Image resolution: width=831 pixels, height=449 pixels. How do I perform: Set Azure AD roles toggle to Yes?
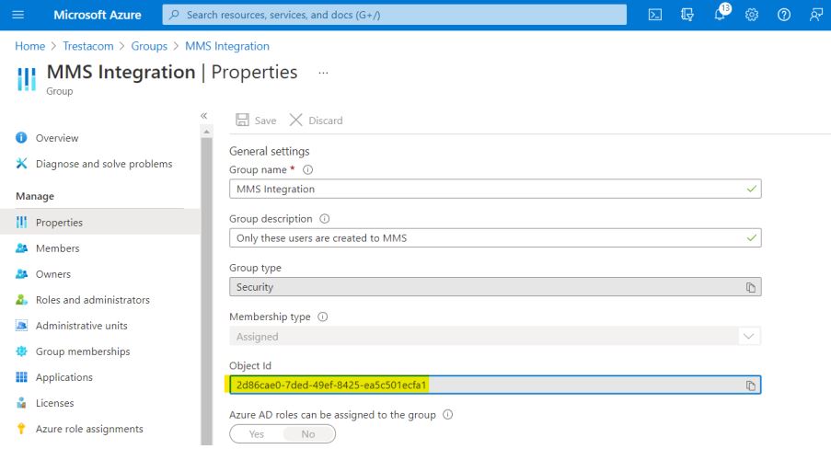point(257,433)
